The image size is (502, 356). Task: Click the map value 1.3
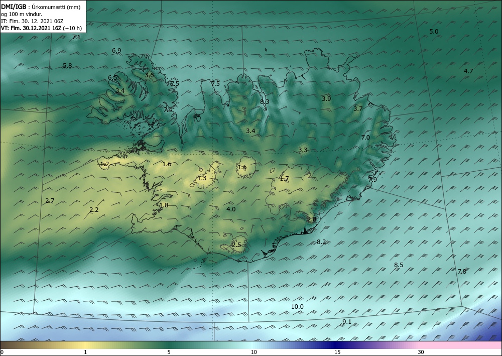click(x=202, y=178)
